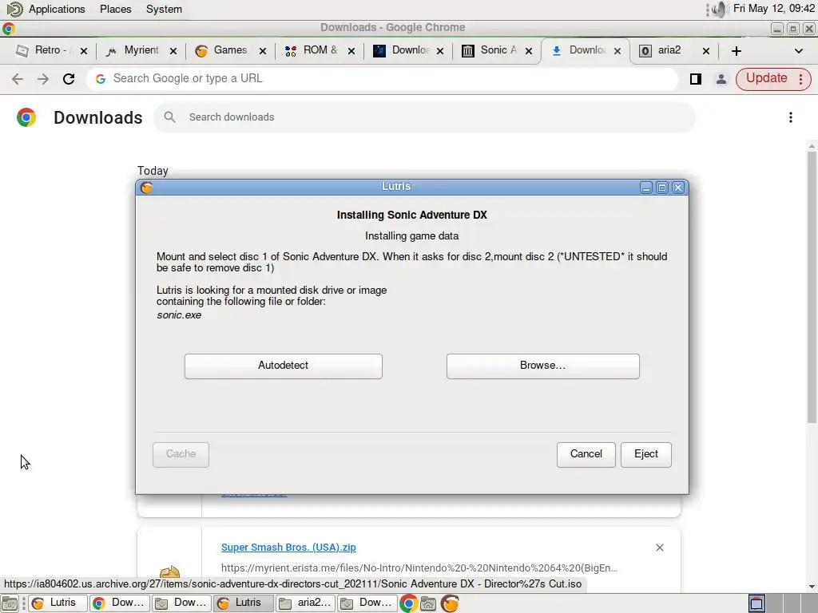Screen dimensions: 818x613
Task: Remove Super Smash Bros. zip from downloads list
Action: pos(659,548)
